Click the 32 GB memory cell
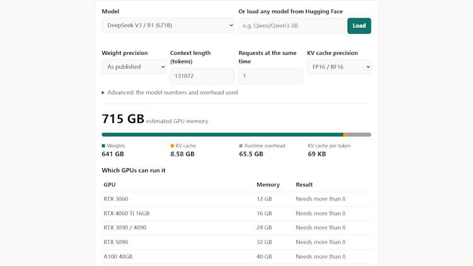Screen dimensions: 473x266 [x=264, y=242]
